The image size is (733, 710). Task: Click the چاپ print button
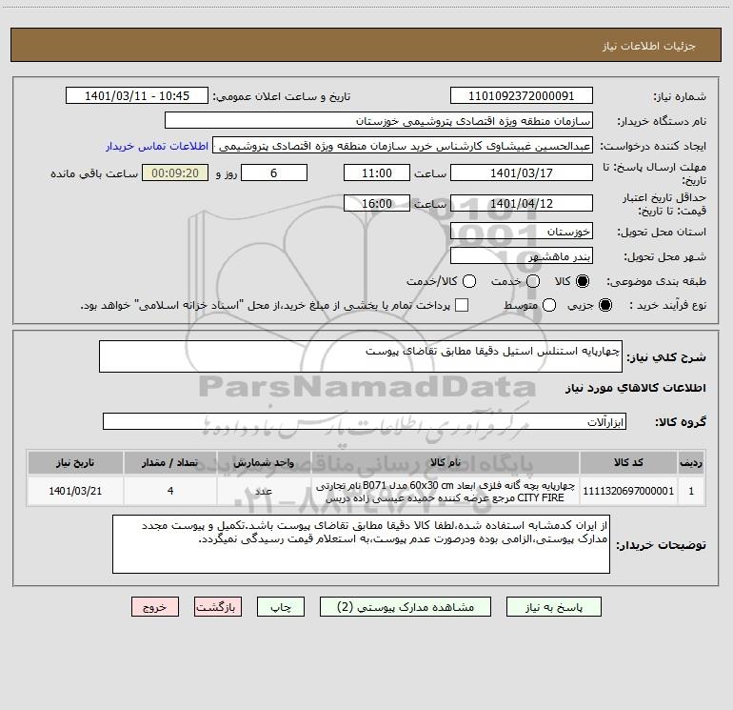point(281,607)
